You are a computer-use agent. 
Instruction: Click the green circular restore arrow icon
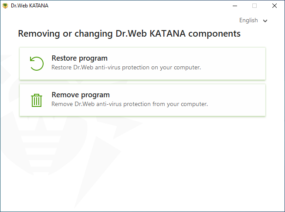point(37,64)
